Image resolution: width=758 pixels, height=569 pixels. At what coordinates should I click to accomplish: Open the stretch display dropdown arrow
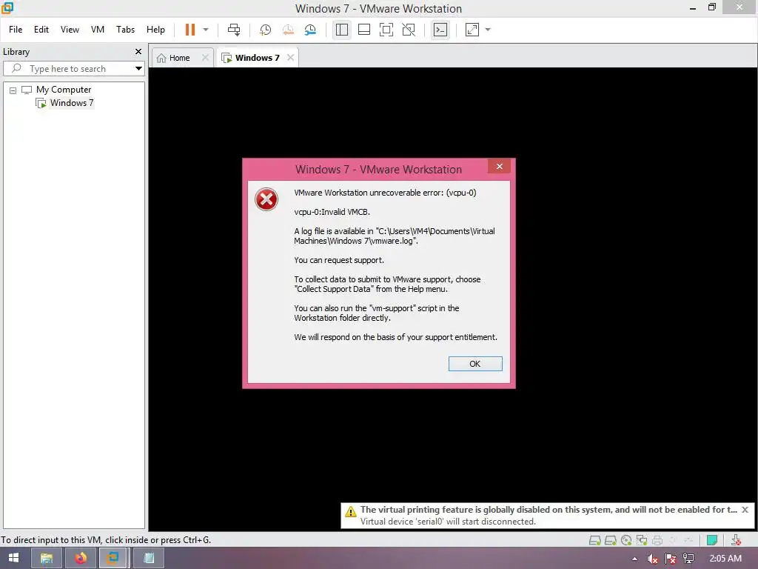click(488, 30)
